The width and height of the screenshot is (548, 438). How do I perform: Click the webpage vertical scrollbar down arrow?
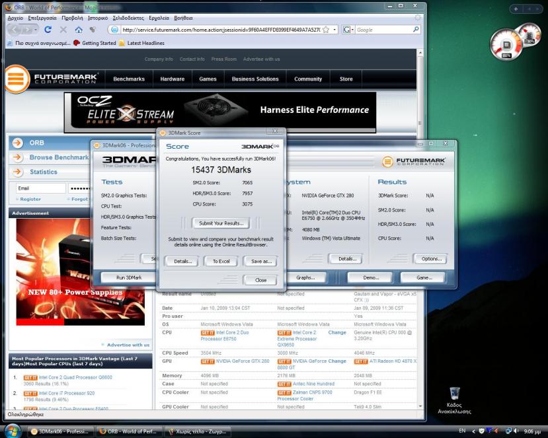tap(420, 406)
